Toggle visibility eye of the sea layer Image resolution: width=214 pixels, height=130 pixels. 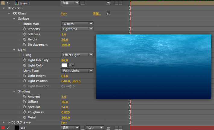click(108, 128)
